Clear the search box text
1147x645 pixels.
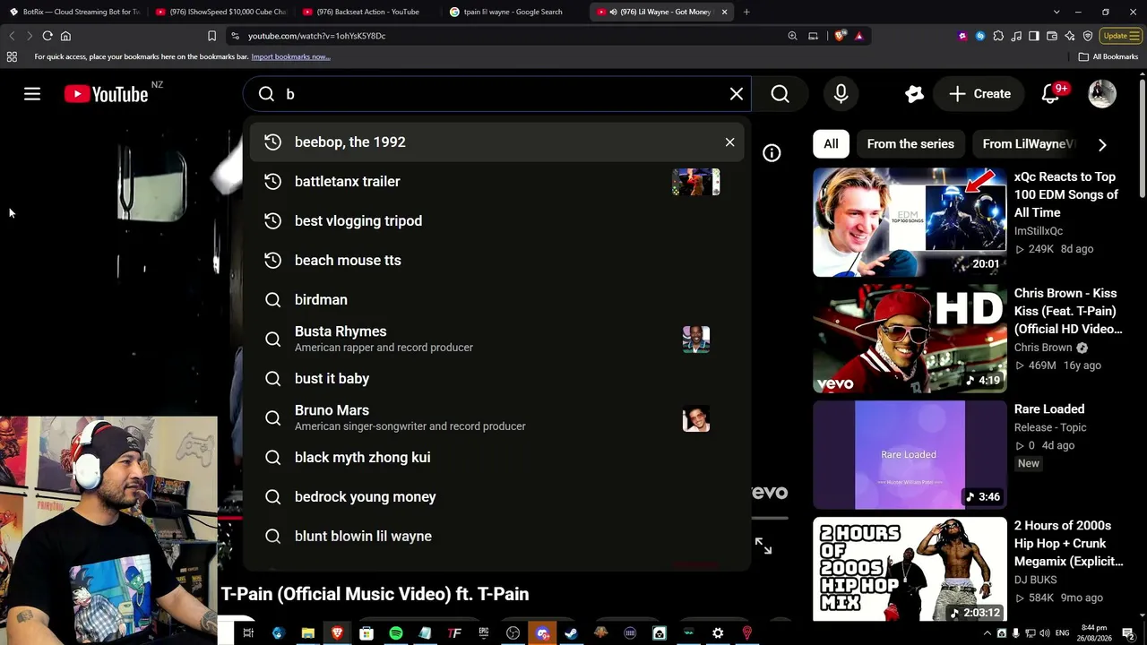(x=737, y=94)
